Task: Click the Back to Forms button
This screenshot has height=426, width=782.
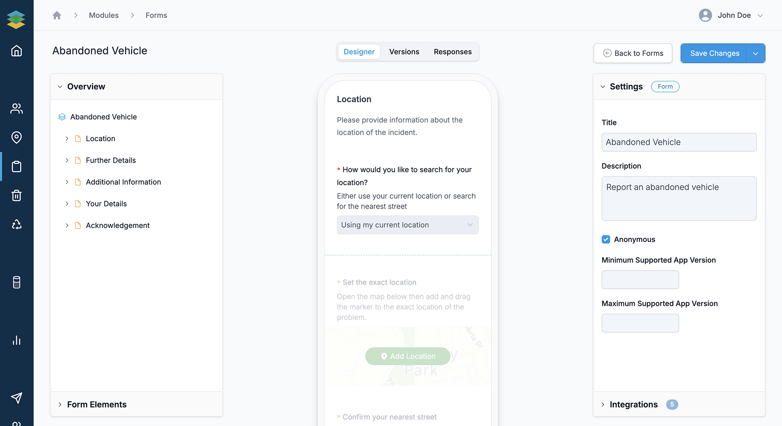Action: [633, 53]
